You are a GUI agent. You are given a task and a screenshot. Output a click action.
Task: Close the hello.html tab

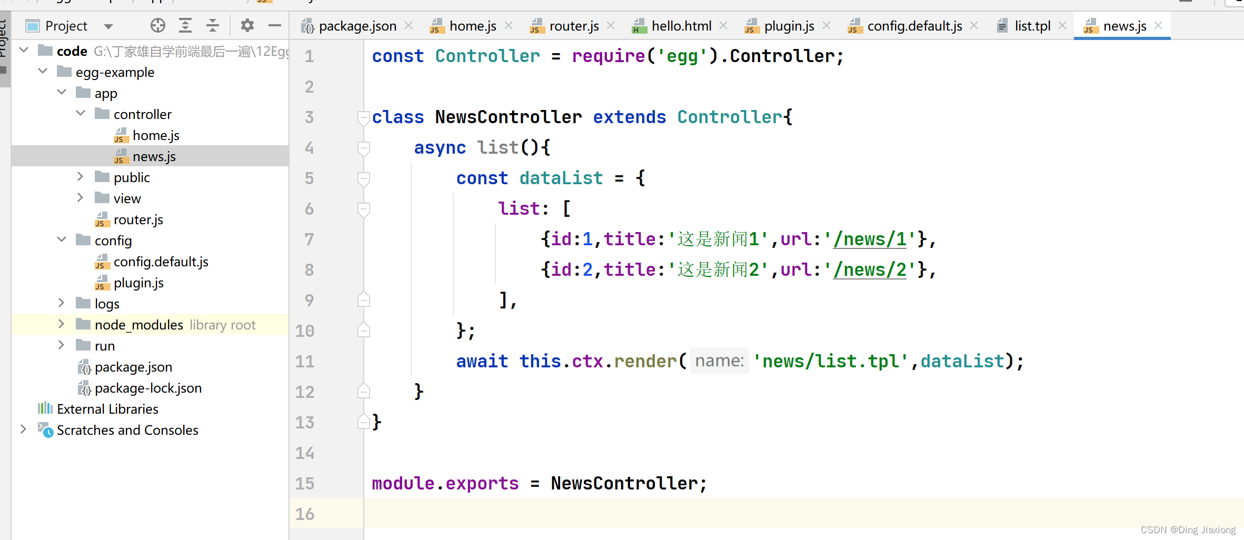point(723,25)
